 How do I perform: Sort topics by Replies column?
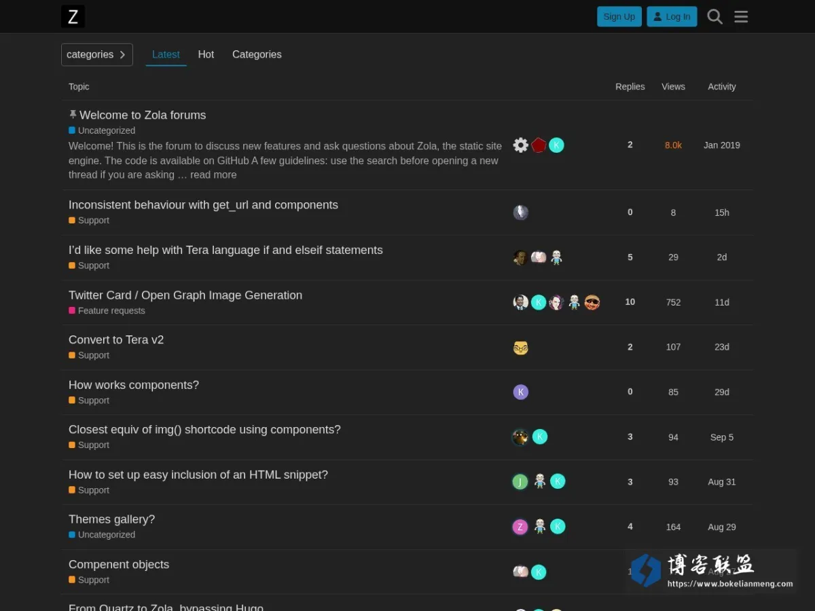click(630, 87)
